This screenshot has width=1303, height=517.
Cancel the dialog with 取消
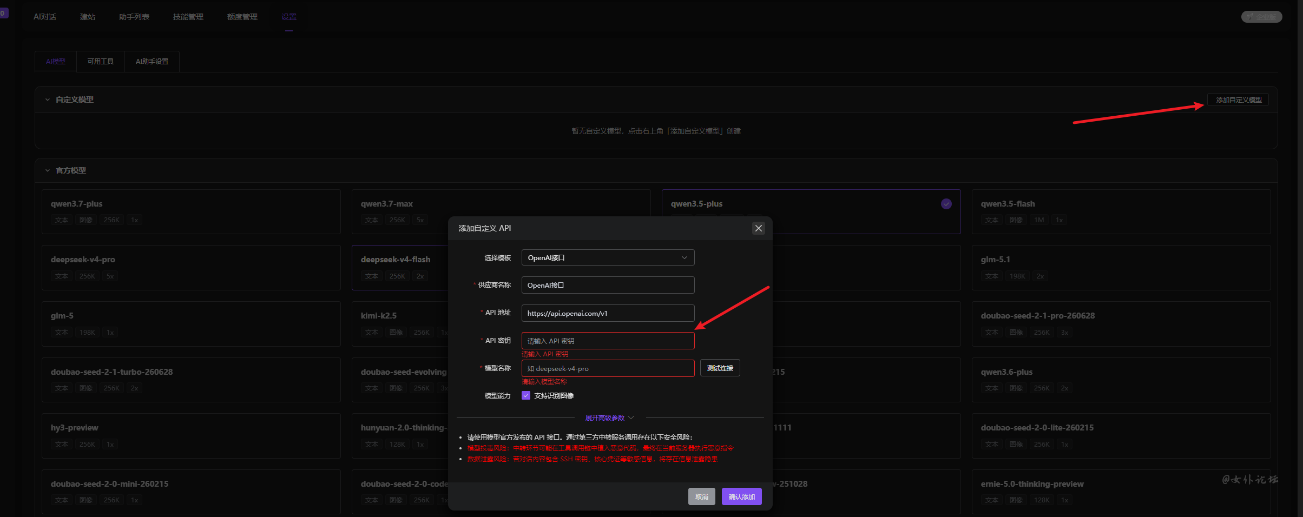click(702, 496)
